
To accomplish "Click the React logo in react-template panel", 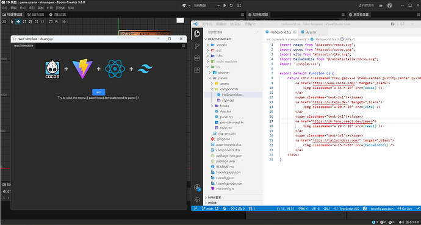I will 115,69.
